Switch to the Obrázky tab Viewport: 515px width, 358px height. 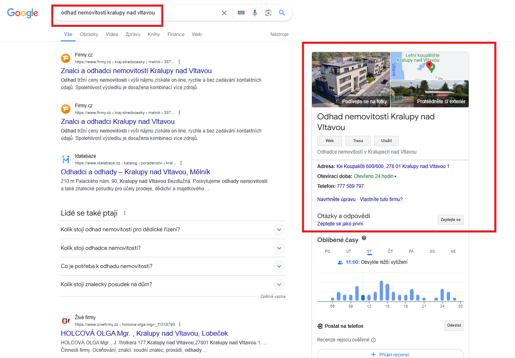89,35
